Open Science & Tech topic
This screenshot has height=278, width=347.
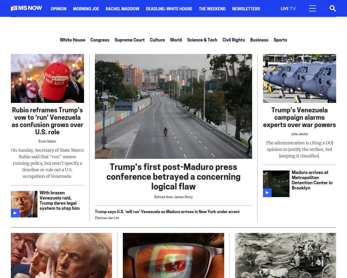(202, 40)
